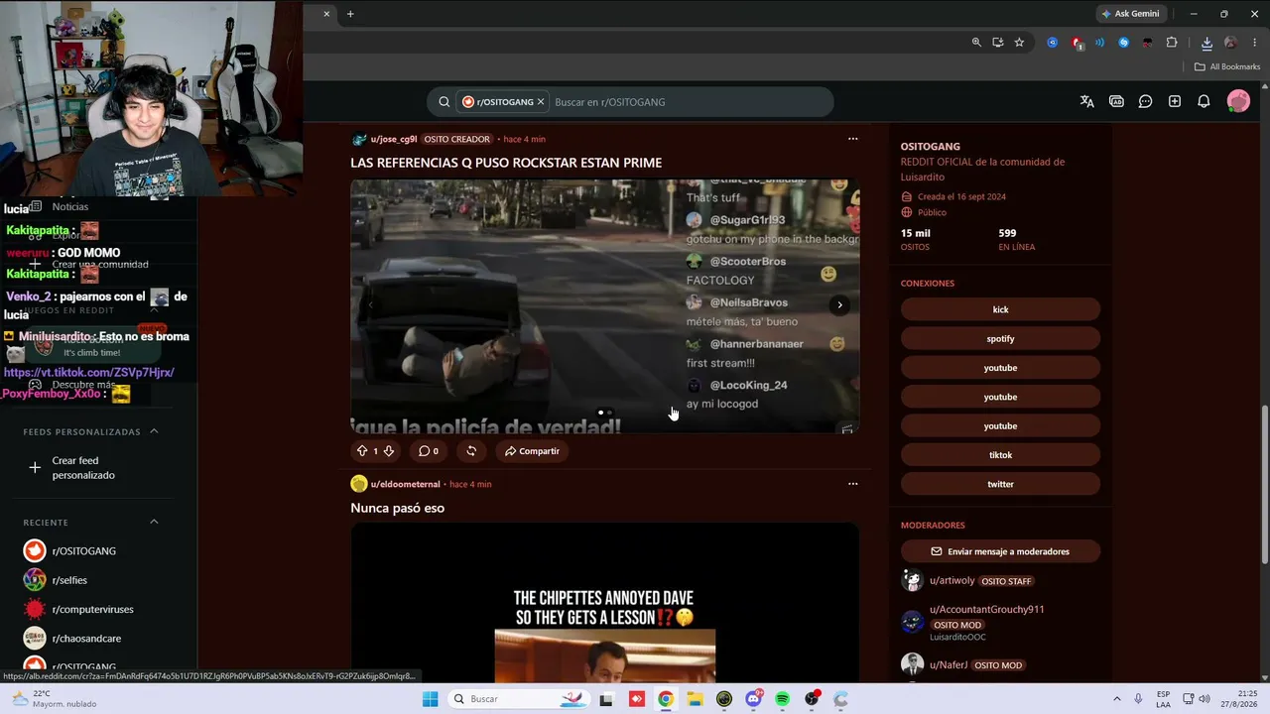1270x714 pixels.
Task: Click the repost icon on jose_cg9l post
Action: coord(471,451)
